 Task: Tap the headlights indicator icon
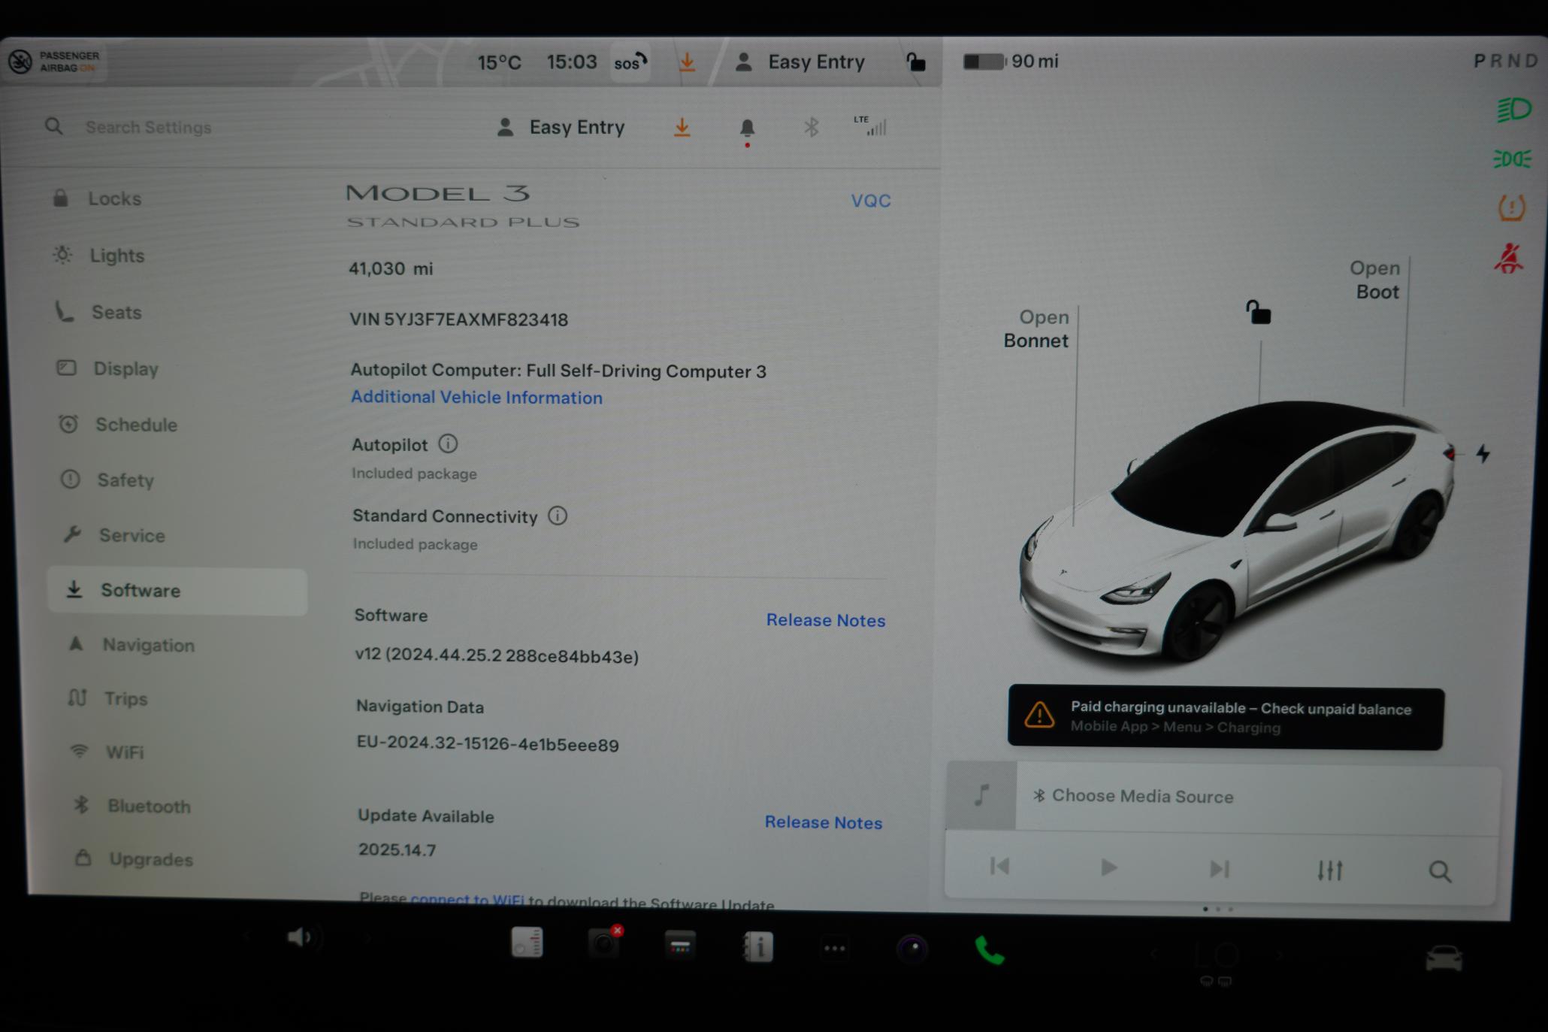click(1513, 110)
